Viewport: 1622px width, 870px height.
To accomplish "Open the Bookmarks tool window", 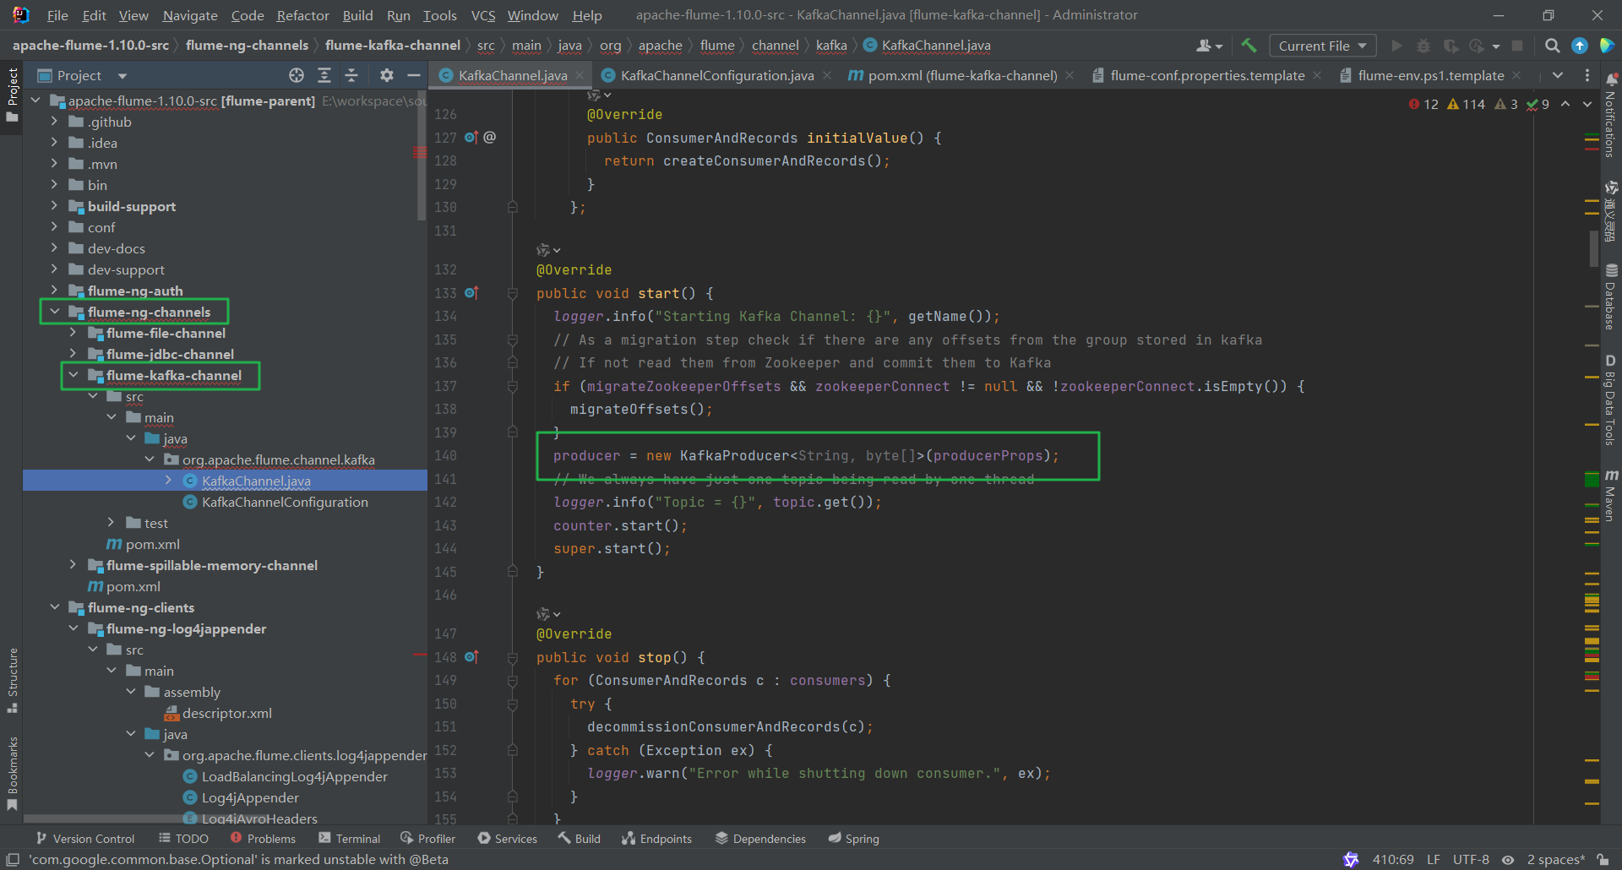I will 12,773.
